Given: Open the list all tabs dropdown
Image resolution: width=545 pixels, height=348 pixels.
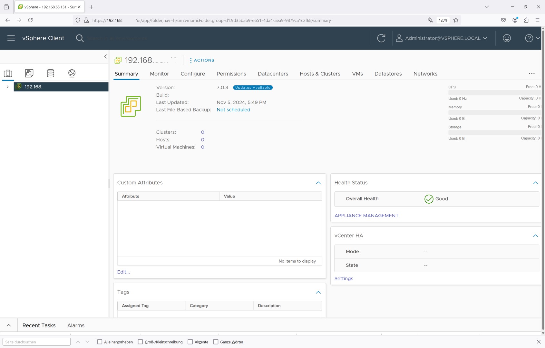Looking at the screenshot, I should [x=487, y=7].
